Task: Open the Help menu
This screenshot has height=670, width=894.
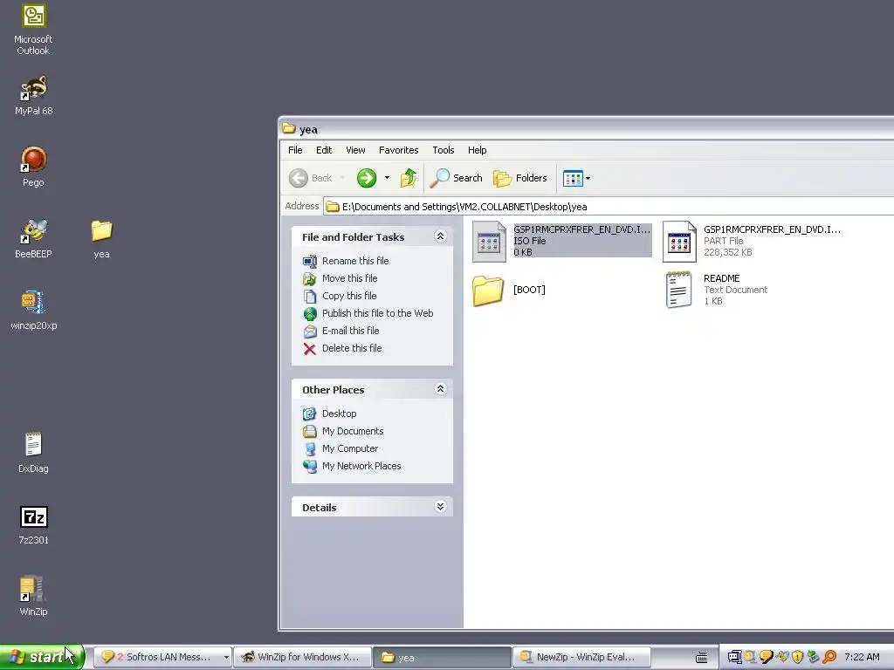Action: click(478, 150)
